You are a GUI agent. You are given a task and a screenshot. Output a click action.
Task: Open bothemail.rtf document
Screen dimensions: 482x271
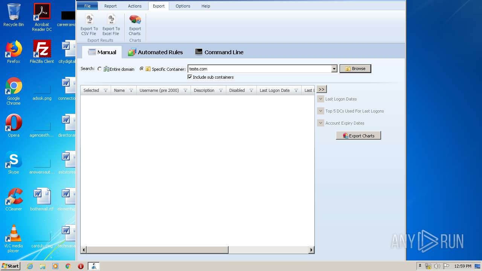(x=42, y=199)
